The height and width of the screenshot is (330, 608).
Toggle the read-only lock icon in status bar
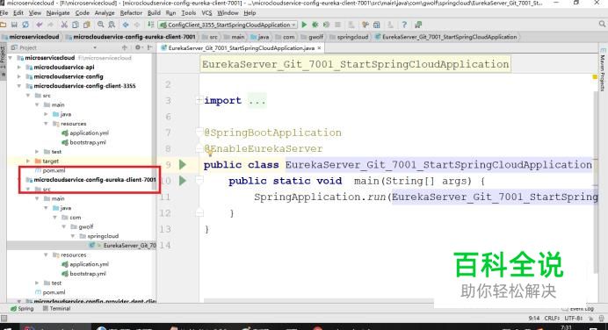(x=591, y=319)
